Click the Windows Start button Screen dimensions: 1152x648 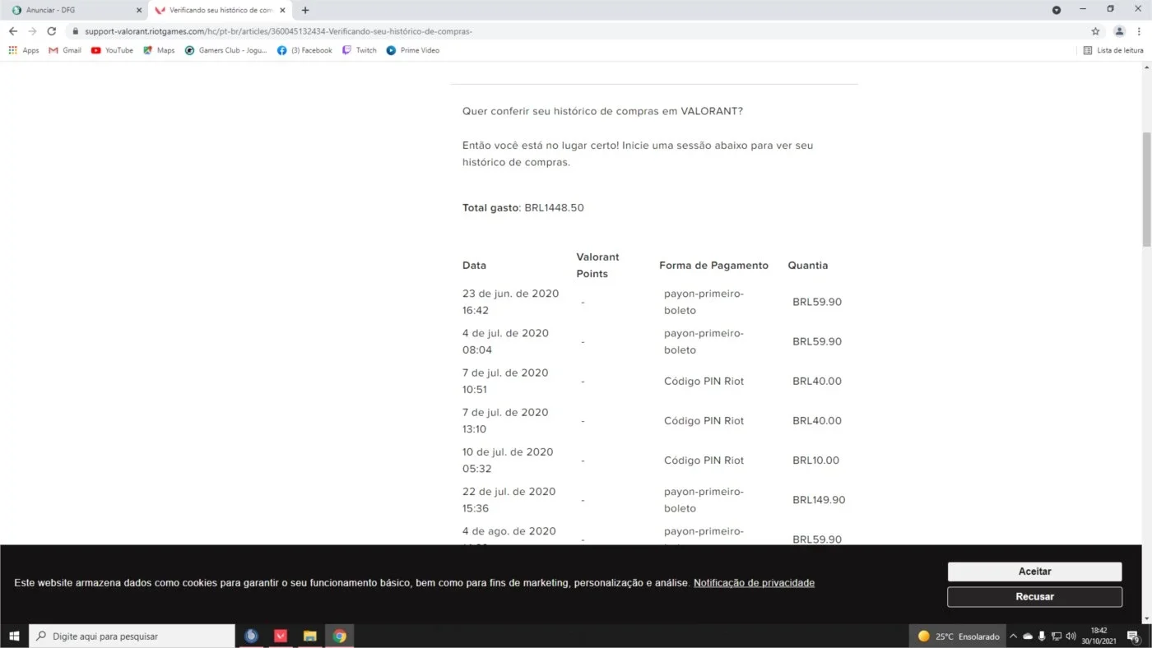click(x=14, y=636)
